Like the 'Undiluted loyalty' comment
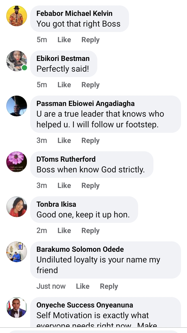The image size is (187, 333). (83, 286)
